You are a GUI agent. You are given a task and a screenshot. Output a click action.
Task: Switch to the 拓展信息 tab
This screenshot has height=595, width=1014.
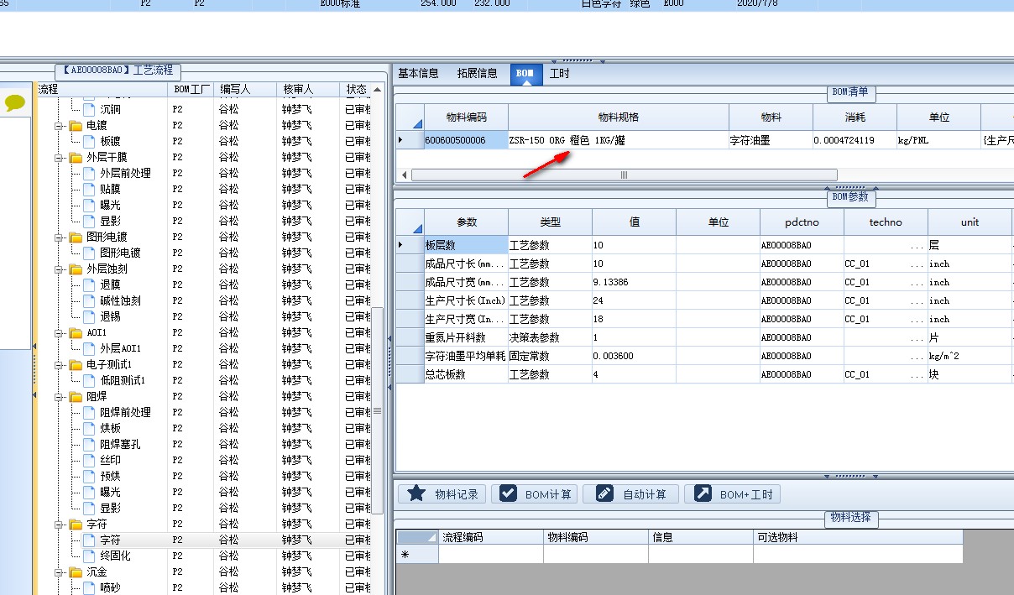pyautogui.click(x=477, y=73)
